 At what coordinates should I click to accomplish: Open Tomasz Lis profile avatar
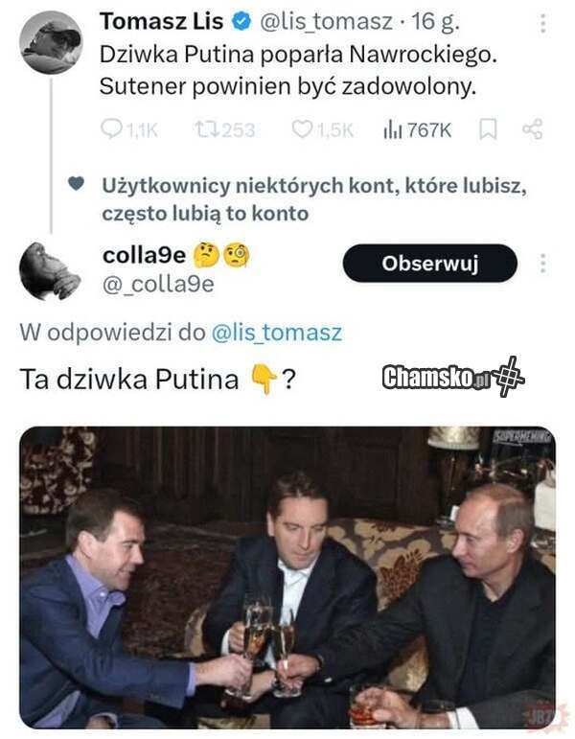pyautogui.click(x=51, y=42)
